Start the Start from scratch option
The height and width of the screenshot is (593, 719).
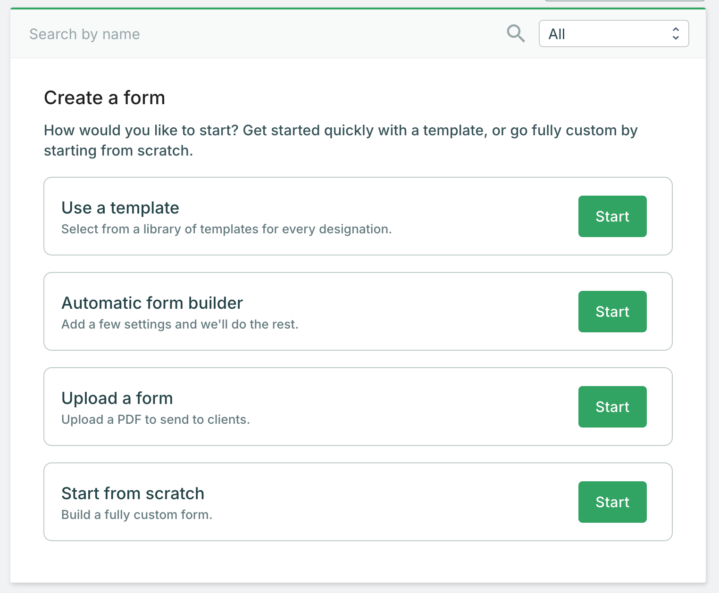(x=612, y=502)
